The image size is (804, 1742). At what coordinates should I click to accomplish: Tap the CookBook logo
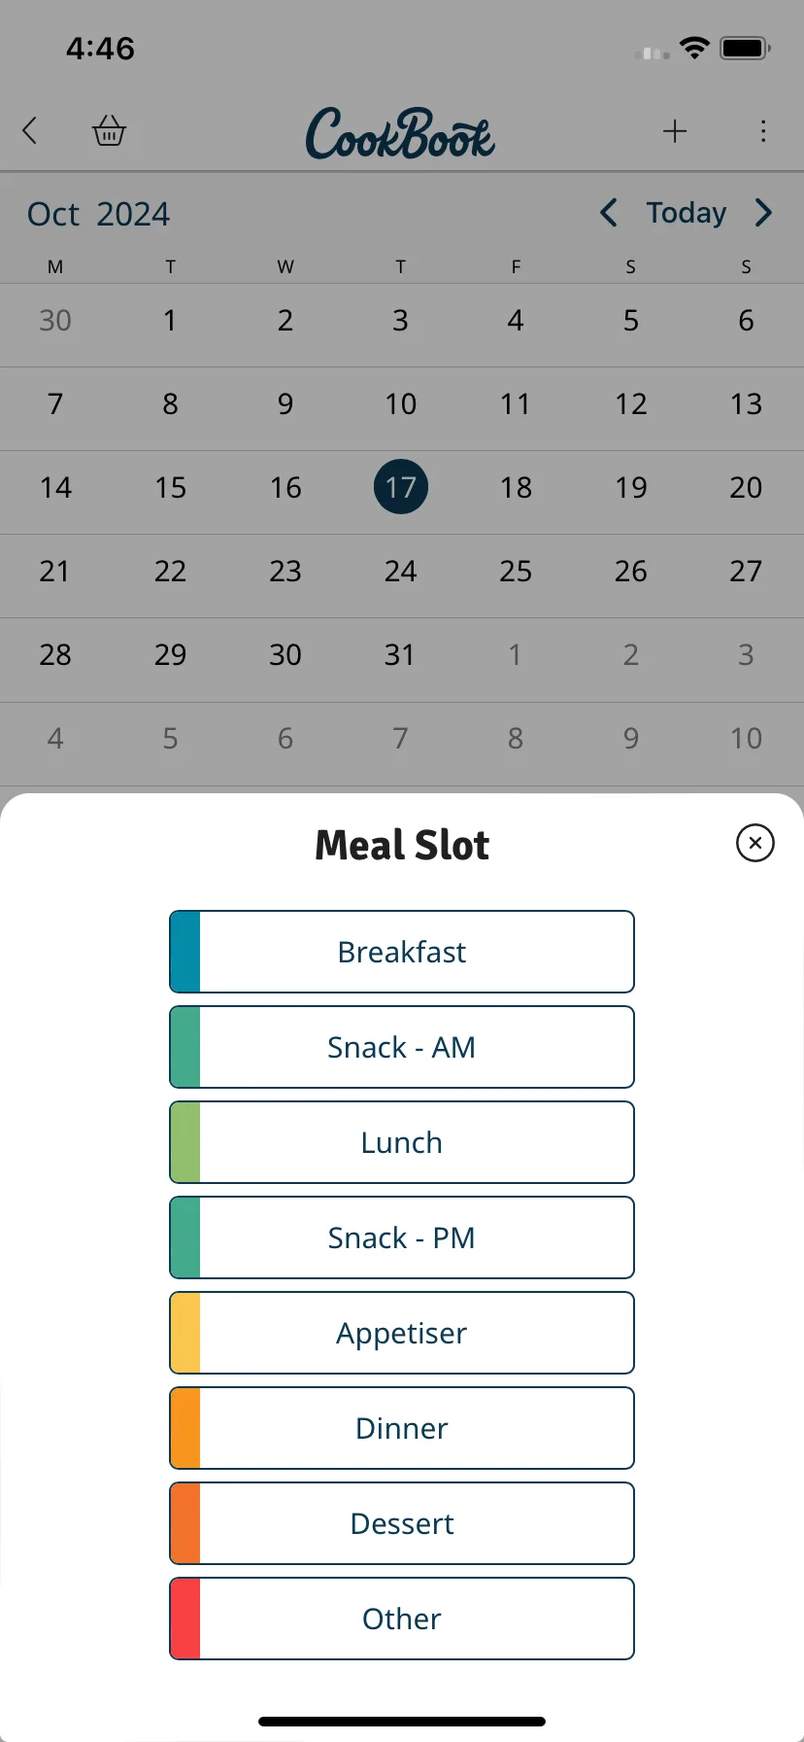[401, 133]
